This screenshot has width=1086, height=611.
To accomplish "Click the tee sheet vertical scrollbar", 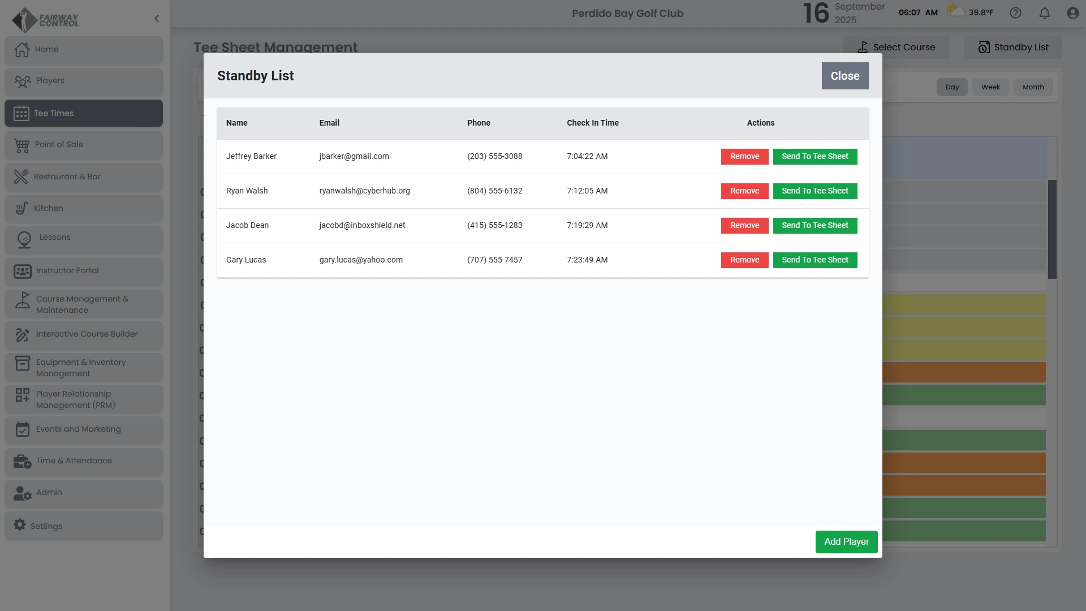I will pos(1052,229).
